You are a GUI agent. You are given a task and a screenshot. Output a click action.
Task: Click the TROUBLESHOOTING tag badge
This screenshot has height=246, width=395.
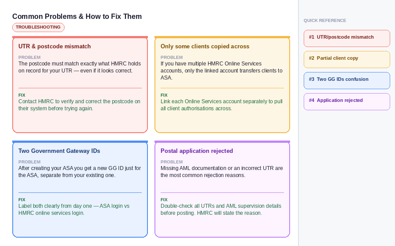pos(38,27)
